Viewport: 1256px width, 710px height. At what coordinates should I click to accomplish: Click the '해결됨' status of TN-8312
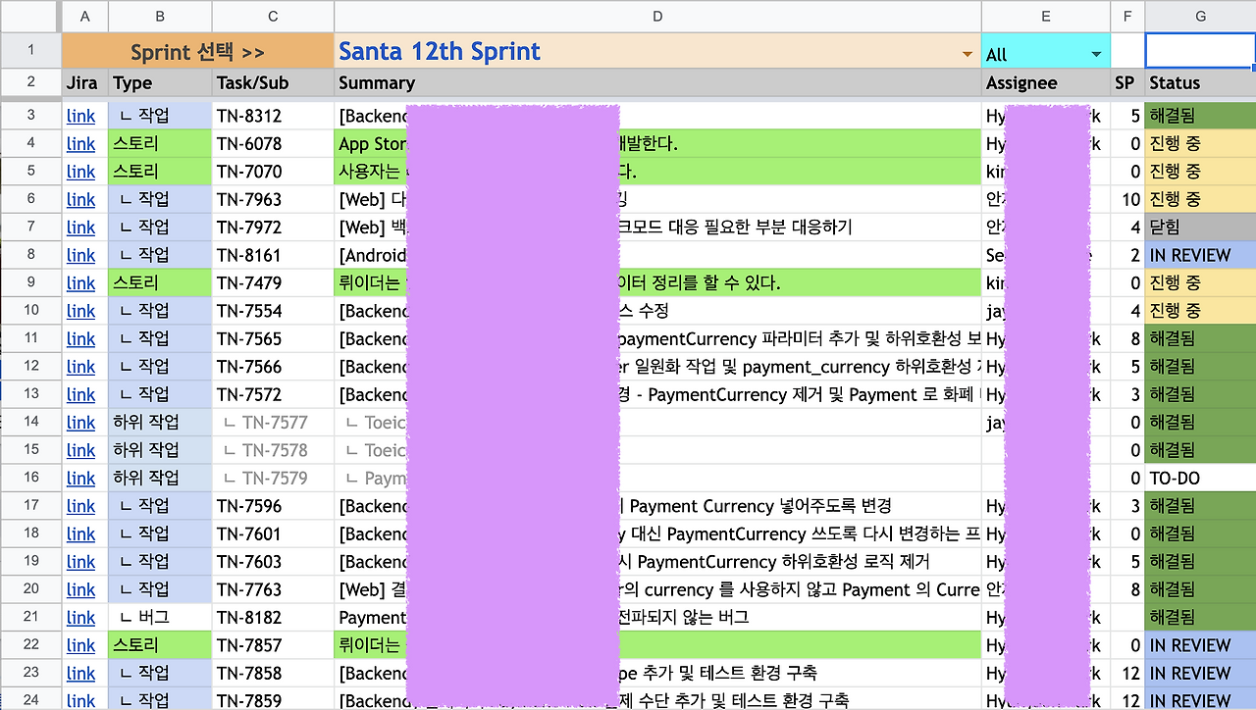pos(1200,116)
